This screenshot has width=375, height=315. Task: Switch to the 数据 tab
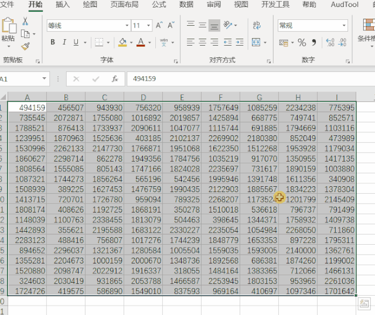[186, 5]
